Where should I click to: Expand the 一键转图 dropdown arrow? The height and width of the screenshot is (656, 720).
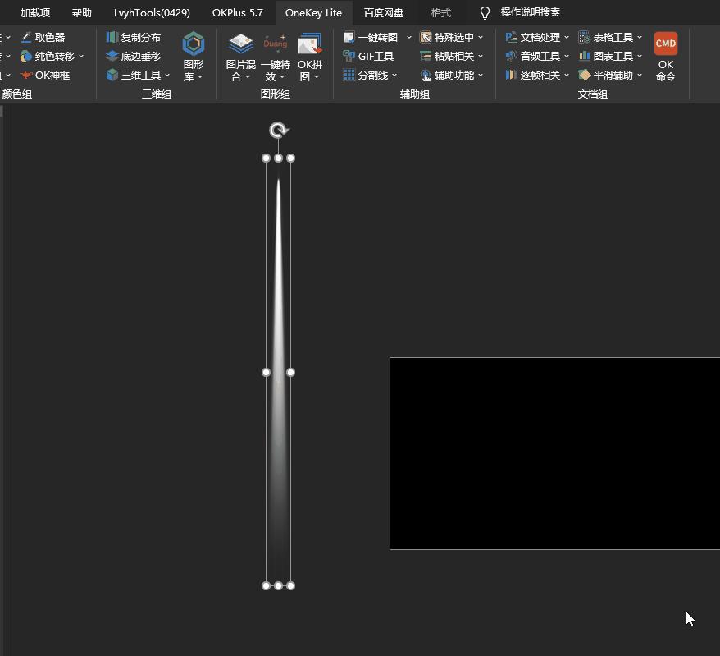tap(408, 37)
